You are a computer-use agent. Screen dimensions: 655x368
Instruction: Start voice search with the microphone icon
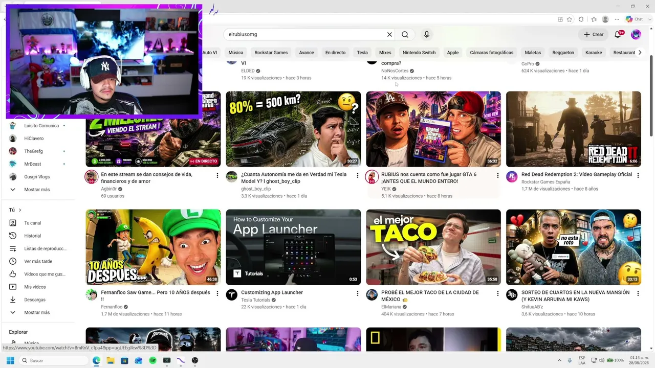pos(427,34)
